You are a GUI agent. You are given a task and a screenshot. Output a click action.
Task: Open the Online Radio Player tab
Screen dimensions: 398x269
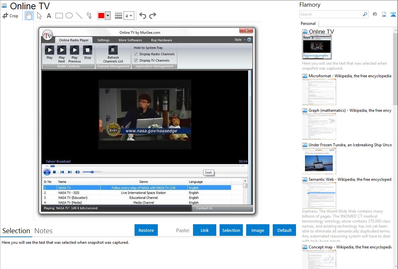[74, 40]
